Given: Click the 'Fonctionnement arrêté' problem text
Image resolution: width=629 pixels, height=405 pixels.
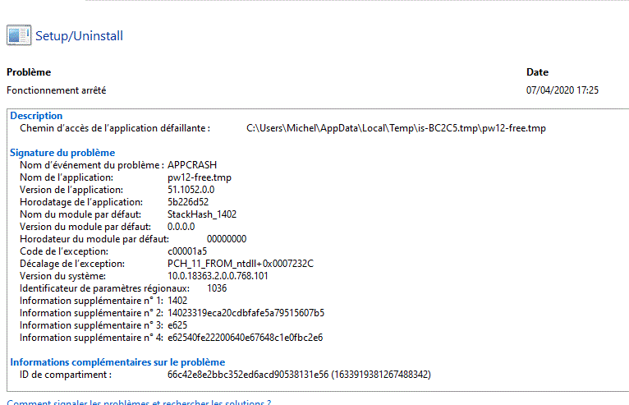Looking at the screenshot, I should click(57, 90).
